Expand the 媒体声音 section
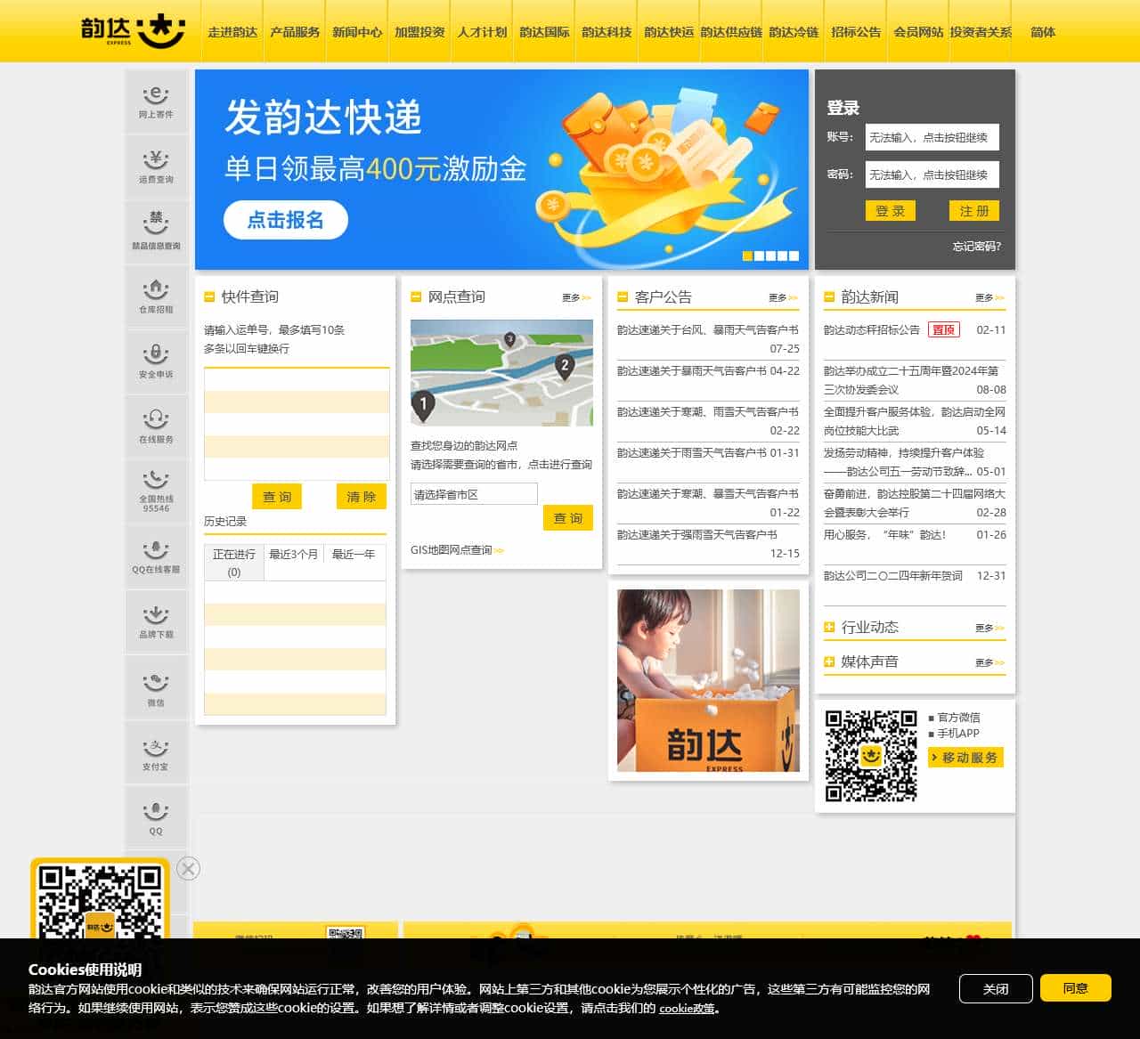1140x1039 pixels. click(829, 662)
